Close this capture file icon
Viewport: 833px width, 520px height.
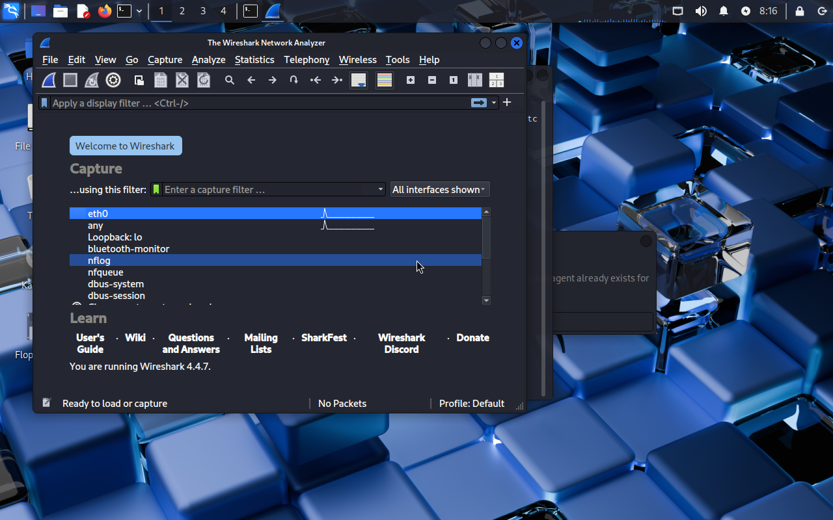pyautogui.click(x=182, y=80)
